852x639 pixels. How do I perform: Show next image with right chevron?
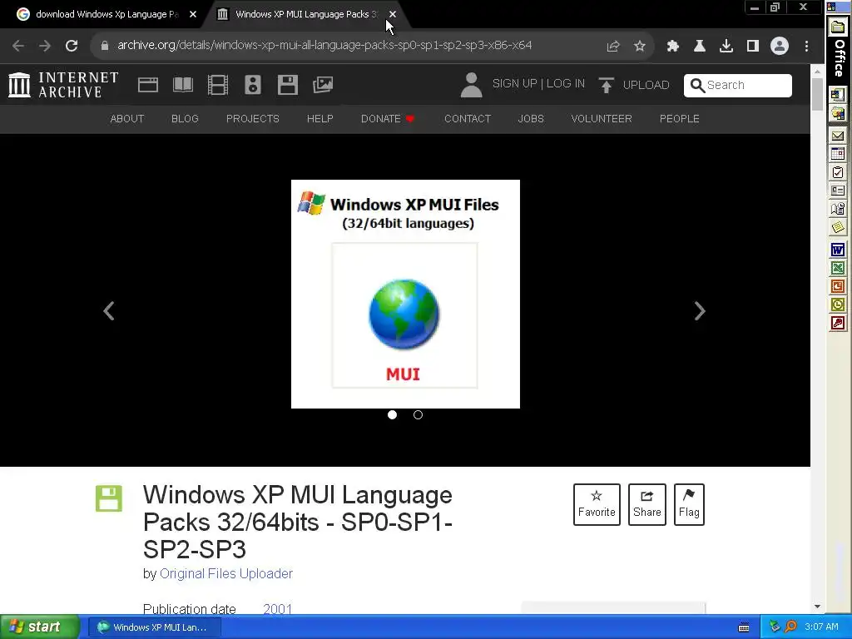pyautogui.click(x=700, y=311)
